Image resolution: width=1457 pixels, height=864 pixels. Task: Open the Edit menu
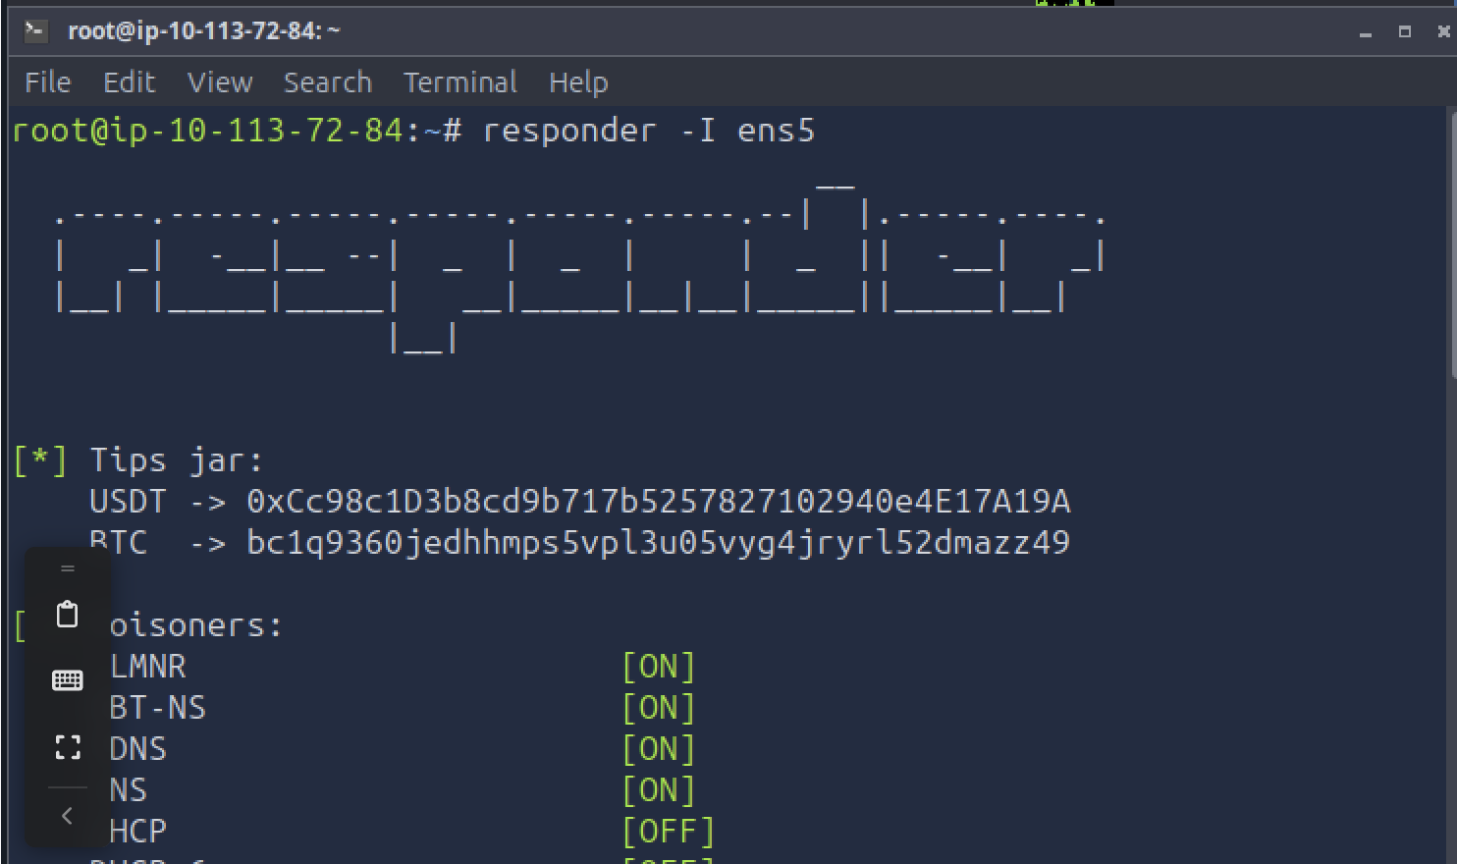[x=130, y=82]
